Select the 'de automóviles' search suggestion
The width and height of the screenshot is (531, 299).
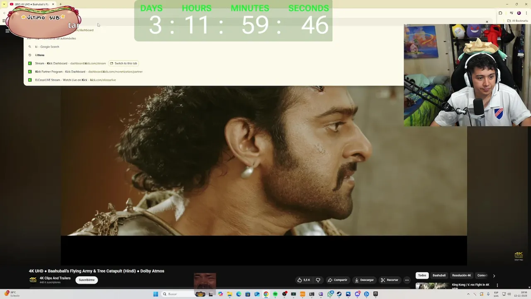pos(214,38)
